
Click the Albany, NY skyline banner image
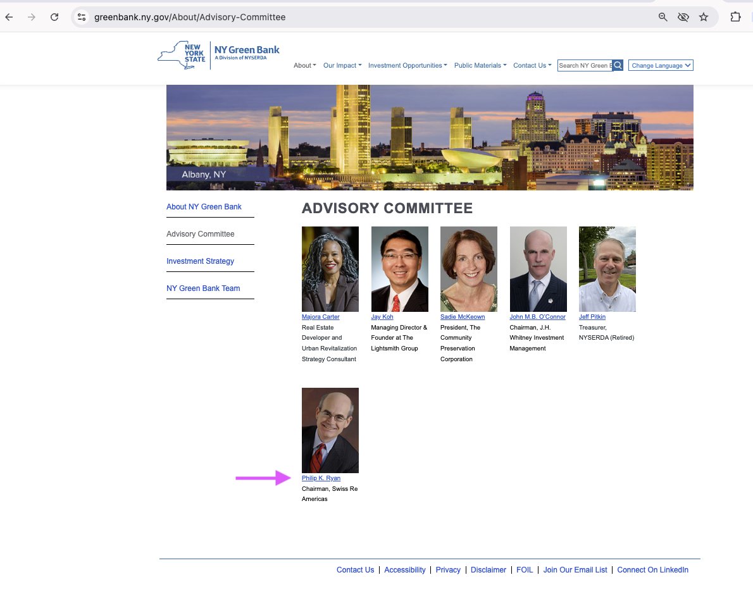430,137
